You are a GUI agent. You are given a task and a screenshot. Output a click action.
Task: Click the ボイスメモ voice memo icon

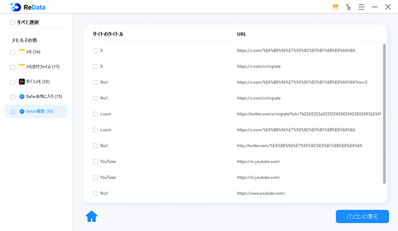22,82
